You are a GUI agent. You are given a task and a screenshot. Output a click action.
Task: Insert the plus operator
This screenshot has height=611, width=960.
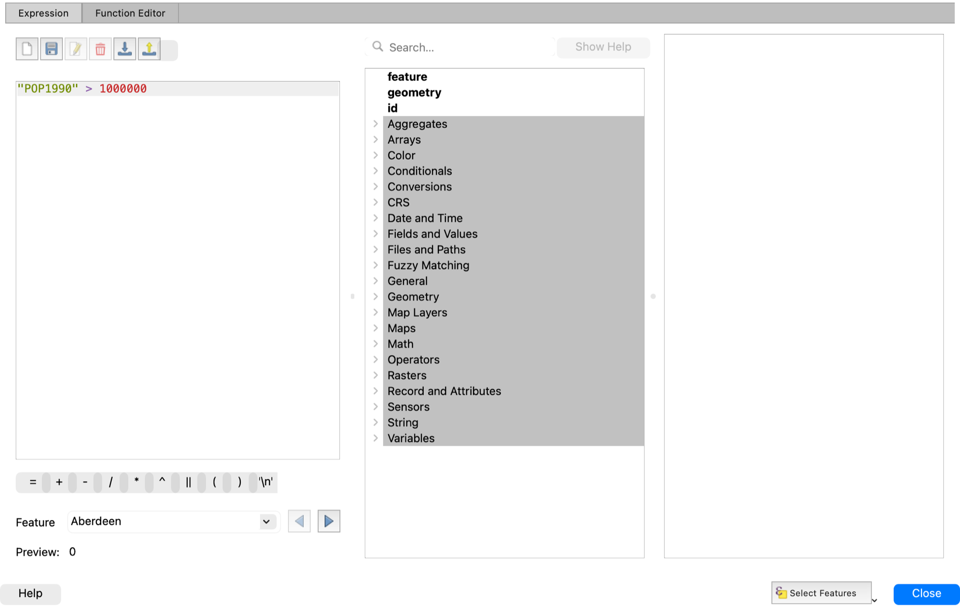59,482
